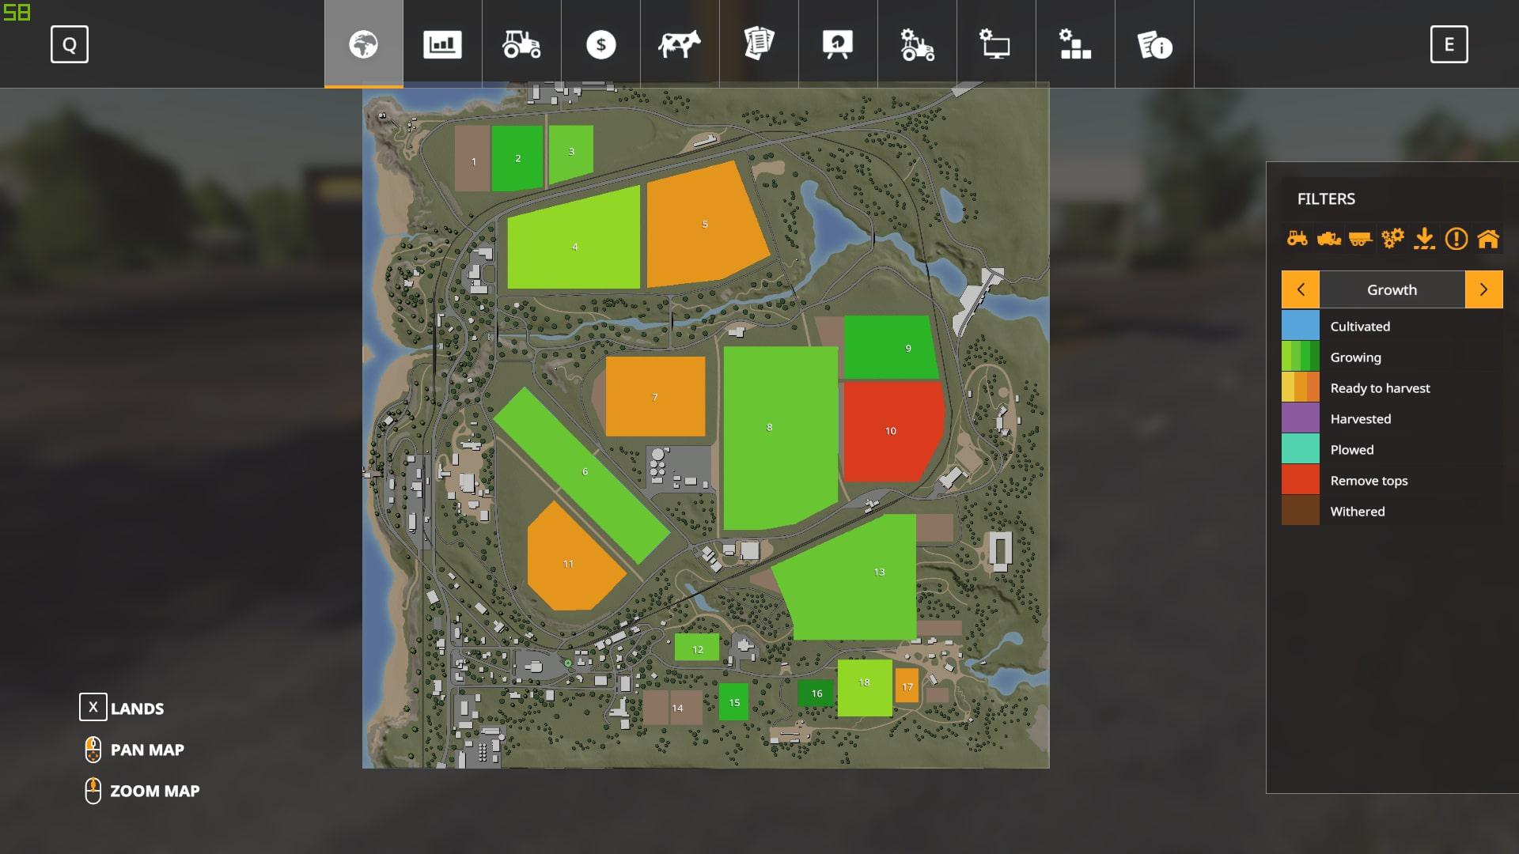The height and width of the screenshot is (854, 1519).
Task: Open the finances dollar tab
Action: [600, 44]
